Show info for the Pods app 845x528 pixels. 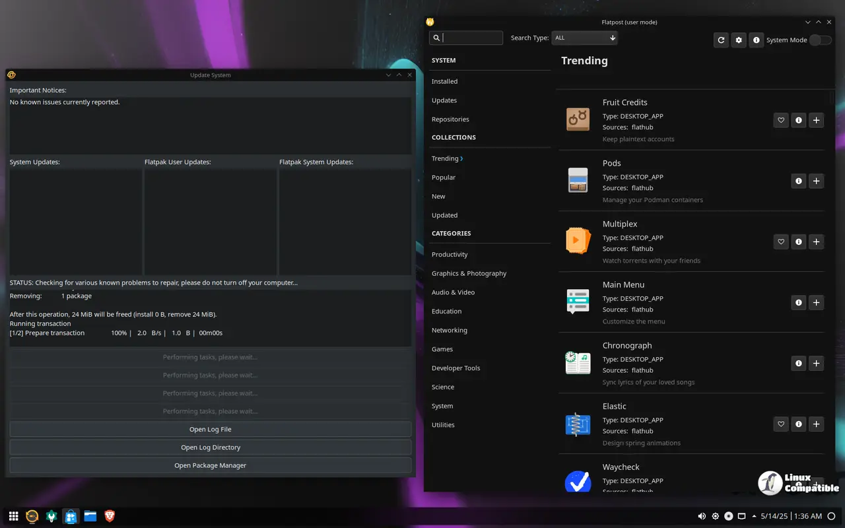[x=798, y=181]
